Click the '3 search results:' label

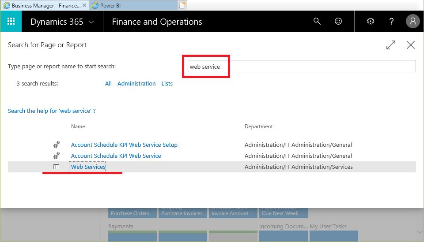(x=37, y=84)
